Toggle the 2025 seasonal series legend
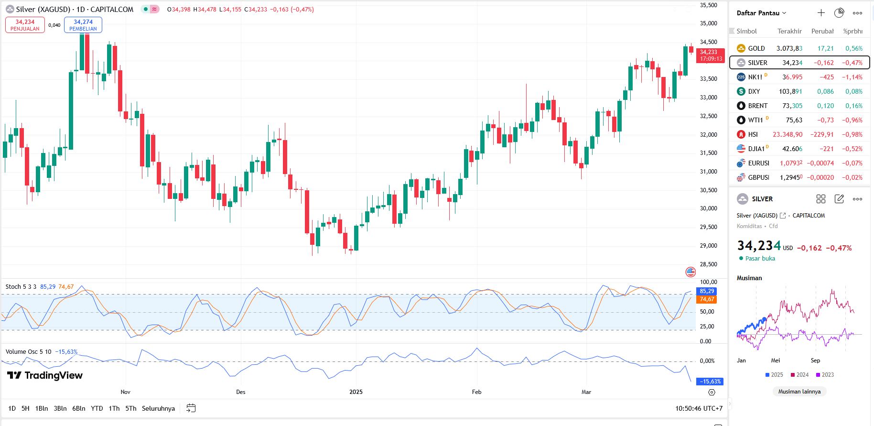Screen dimensions: 874x426 point(774,375)
